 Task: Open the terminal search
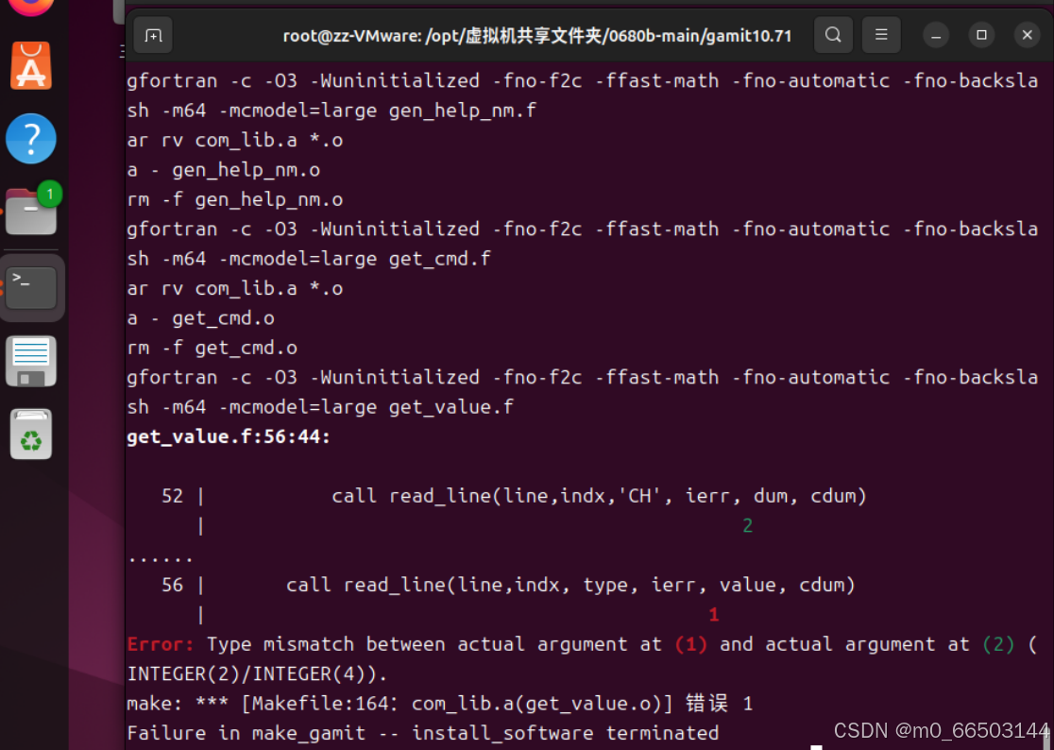832,35
